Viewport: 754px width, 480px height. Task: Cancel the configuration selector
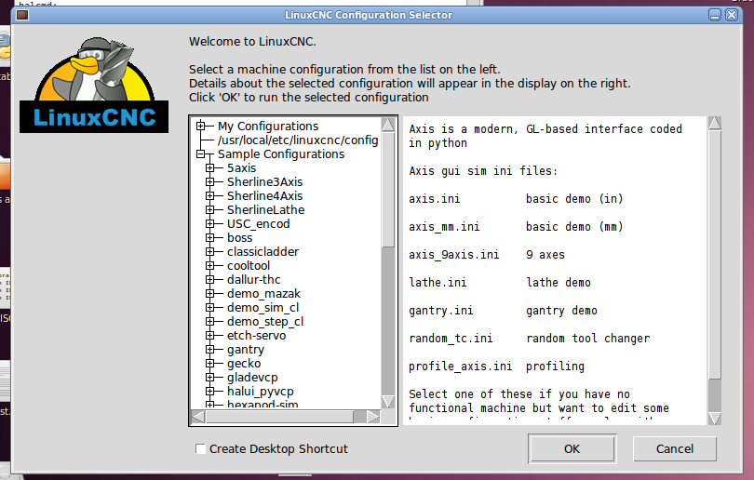(675, 448)
